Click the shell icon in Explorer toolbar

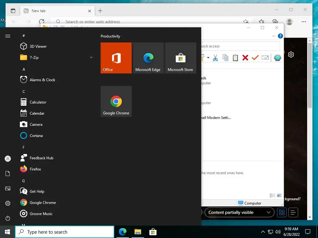pos(277,58)
